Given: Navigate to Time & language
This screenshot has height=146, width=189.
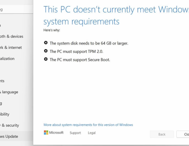Looking at the screenshot, I should (x=9, y=92).
